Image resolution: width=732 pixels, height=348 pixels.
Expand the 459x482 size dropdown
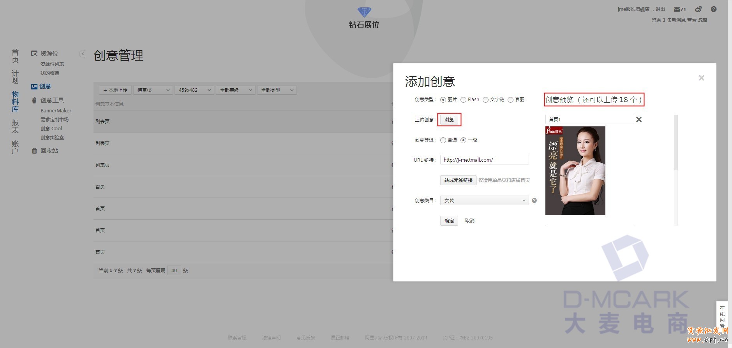tap(194, 90)
